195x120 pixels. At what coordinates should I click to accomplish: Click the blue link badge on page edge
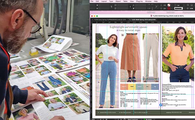click(161, 105)
